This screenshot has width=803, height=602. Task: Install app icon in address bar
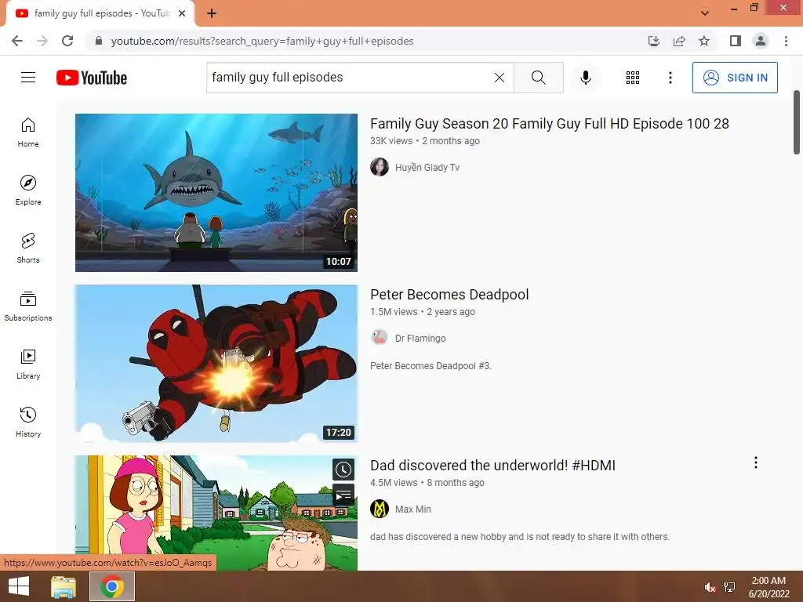[654, 41]
